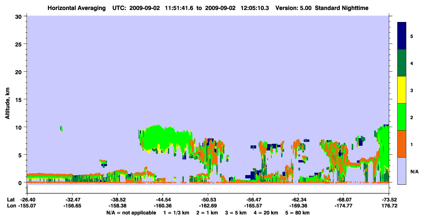Click the "Version: 5.00" text
The height and width of the screenshot is (222, 432).
293,8
